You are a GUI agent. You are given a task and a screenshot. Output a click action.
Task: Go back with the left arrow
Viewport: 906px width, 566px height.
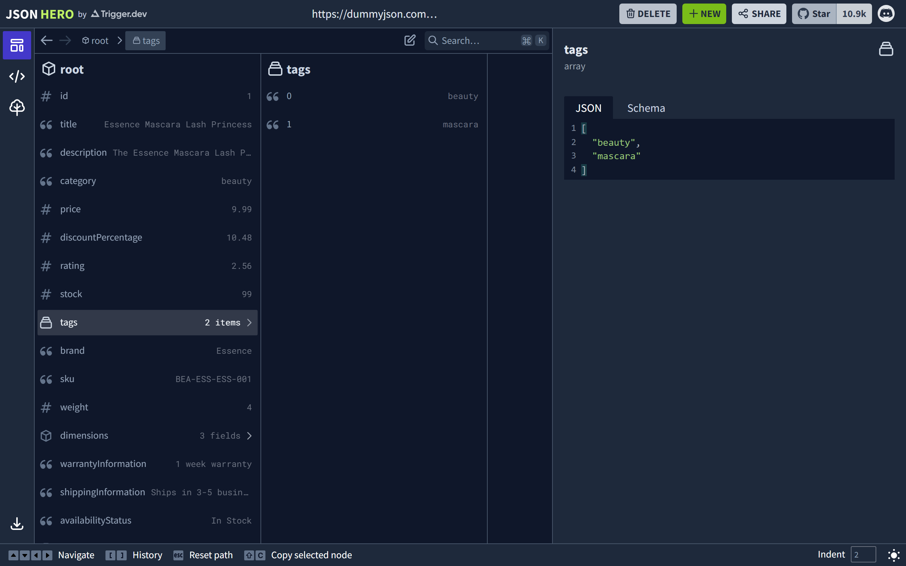(x=46, y=40)
